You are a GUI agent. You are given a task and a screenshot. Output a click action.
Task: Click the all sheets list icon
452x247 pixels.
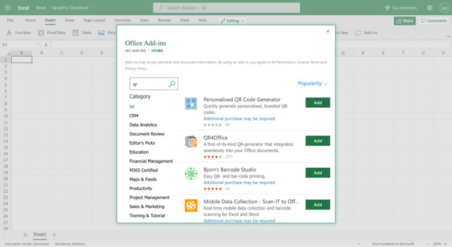[25, 235]
